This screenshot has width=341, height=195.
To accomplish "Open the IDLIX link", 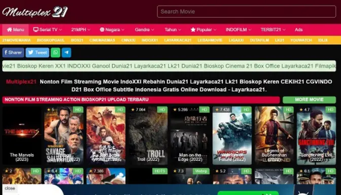I will point(323,40).
